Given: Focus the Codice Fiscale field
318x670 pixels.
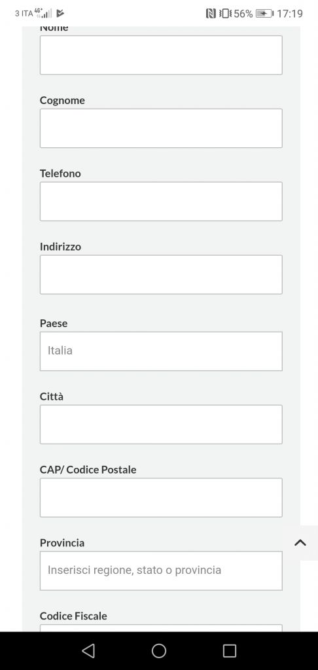Looking at the screenshot, I should click(x=161, y=627).
